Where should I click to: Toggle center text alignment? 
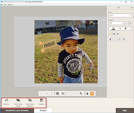pos(114,34)
